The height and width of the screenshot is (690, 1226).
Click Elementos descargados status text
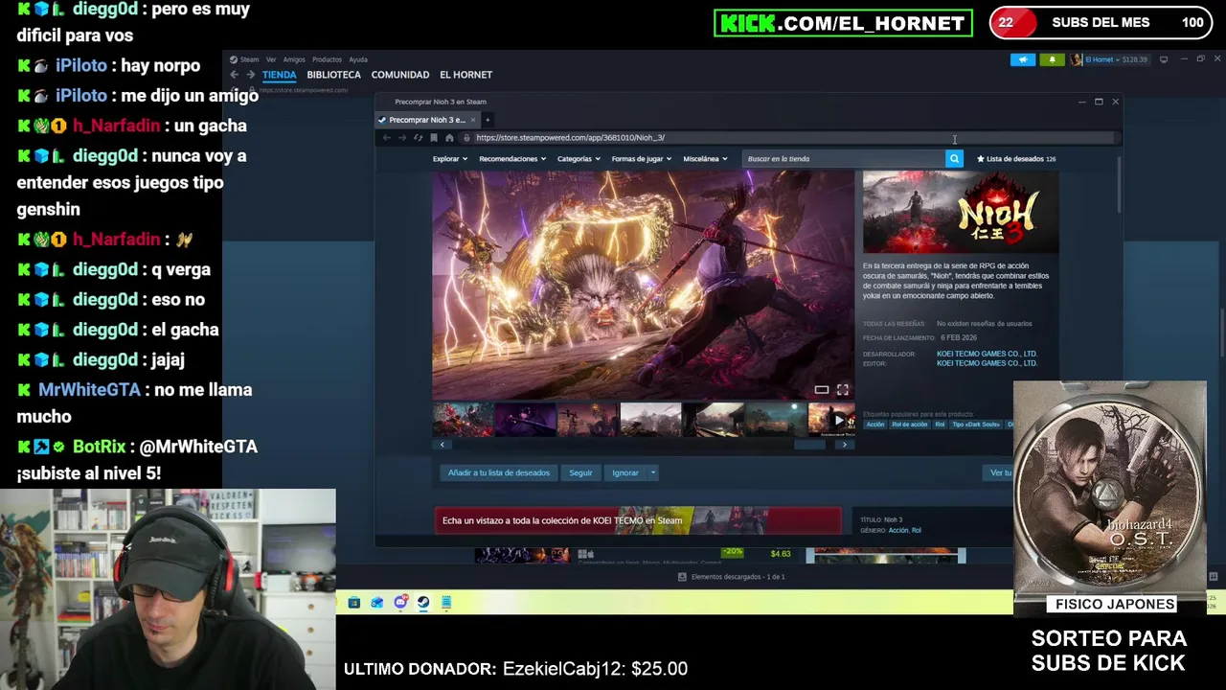click(x=738, y=577)
